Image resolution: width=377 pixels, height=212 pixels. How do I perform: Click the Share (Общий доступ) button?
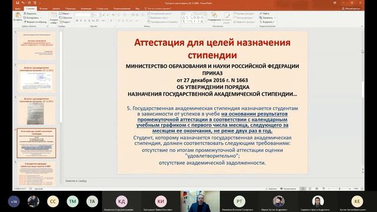(351, 8)
